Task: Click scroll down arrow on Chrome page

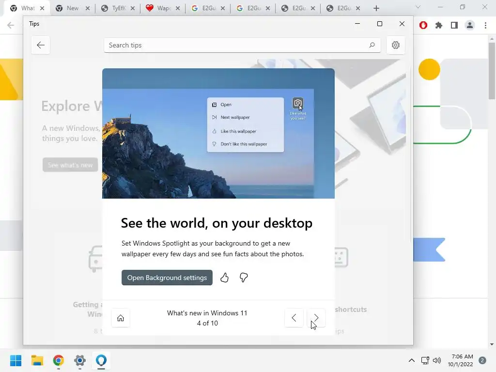Action: (x=492, y=344)
